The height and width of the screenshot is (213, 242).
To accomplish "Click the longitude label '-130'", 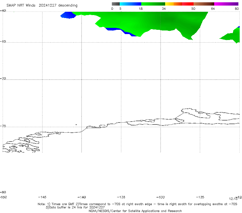I will pyautogui.click(x=161, y=197).
